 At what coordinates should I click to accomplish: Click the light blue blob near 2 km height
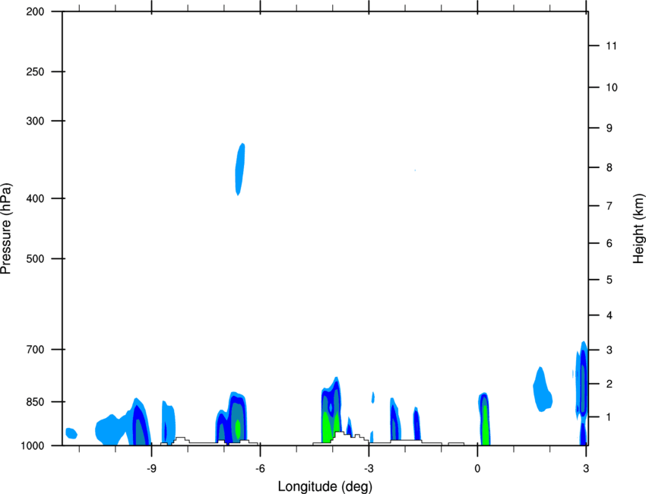542,390
